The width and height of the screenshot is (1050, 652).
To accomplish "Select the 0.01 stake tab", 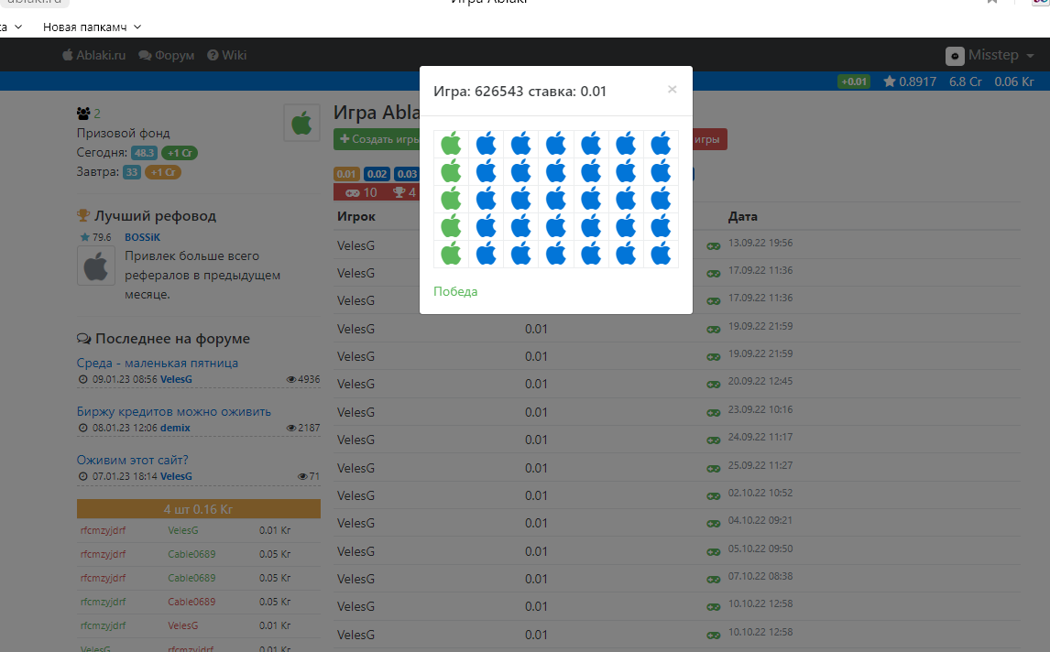I will click(x=346, y=174).
